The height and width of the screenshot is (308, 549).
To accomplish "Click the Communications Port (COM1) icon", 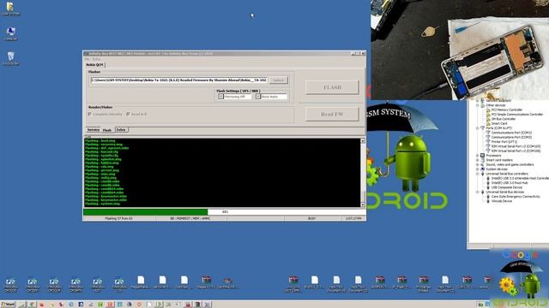I will [488, 133].
